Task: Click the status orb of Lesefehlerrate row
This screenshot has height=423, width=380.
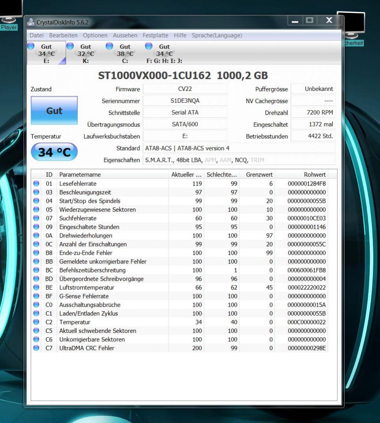Action: [x=36, y=184]
